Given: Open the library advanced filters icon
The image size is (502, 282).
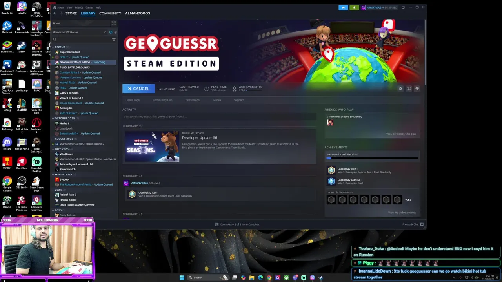Looking at the screenshot, I should point(114,40).
